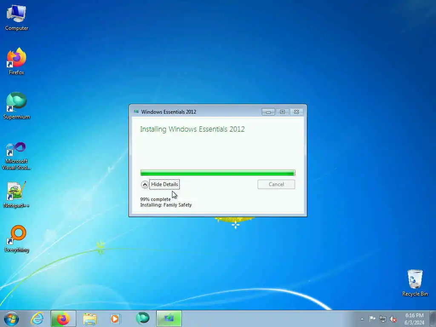The image size is (436, 327).
Task: Select the Microsoft Visual Studio desktop shortcut
Action: 17,156
